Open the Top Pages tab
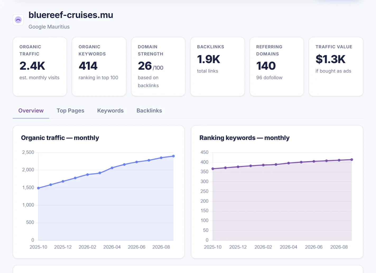 [71, 111]
